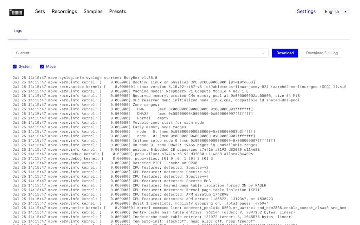Image resolution: width=360 pixels, height=225 pixels.
Task: Click the Ableton Move logo icon
Action: (17, 12)
